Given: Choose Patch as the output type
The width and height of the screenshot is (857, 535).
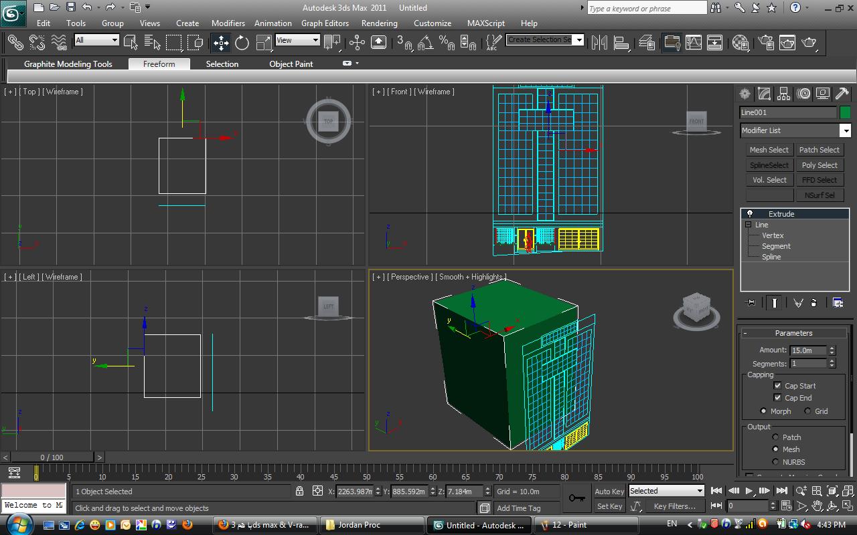Looking at the screenshot, I should pos(776,437).
